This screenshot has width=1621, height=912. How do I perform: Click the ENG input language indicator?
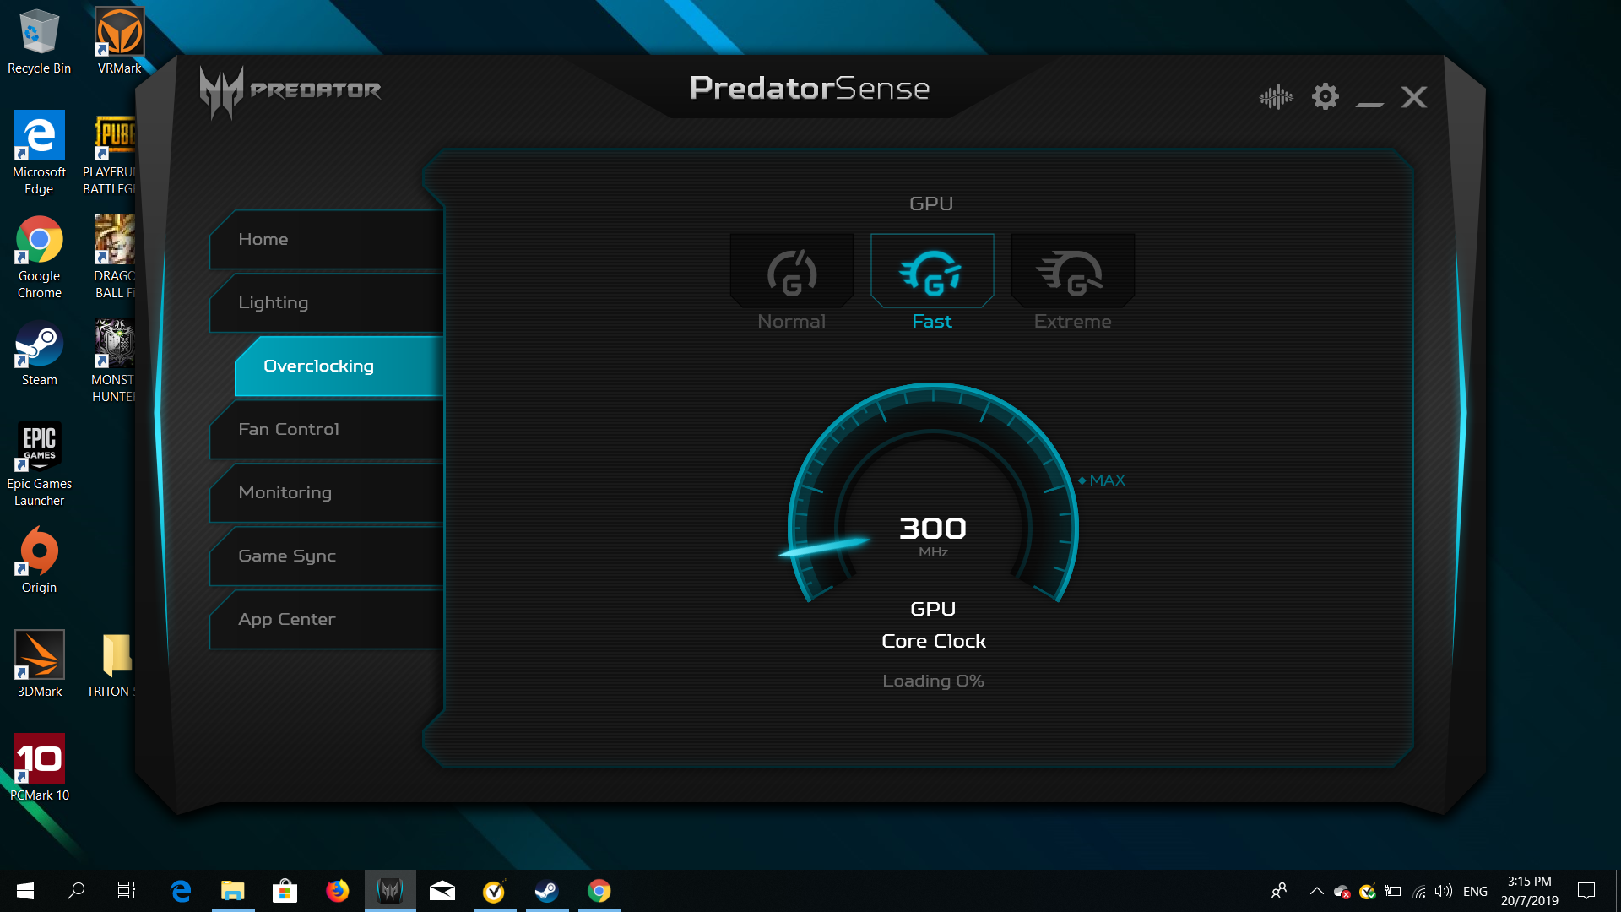point(1475,891)
